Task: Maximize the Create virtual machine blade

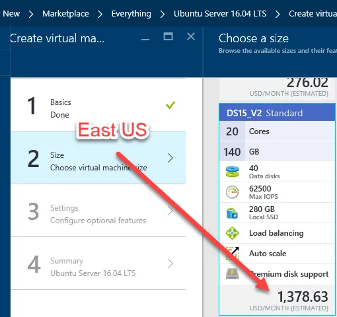Action: point(168,36)
